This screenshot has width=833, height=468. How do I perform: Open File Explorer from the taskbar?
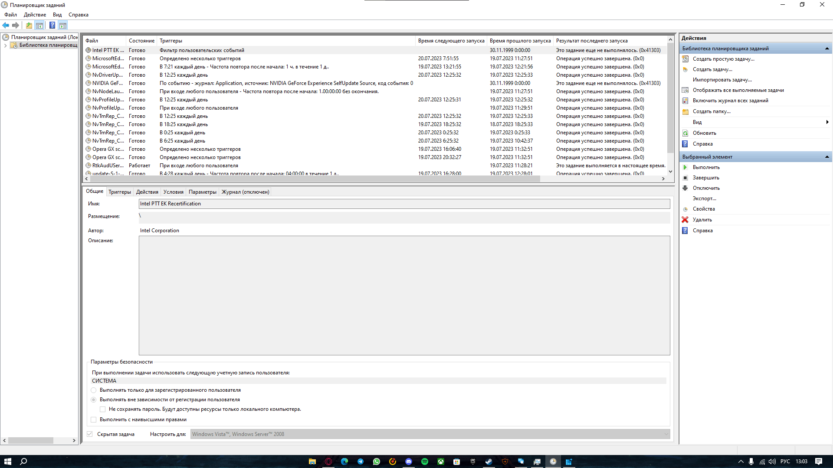click(312, 461)
